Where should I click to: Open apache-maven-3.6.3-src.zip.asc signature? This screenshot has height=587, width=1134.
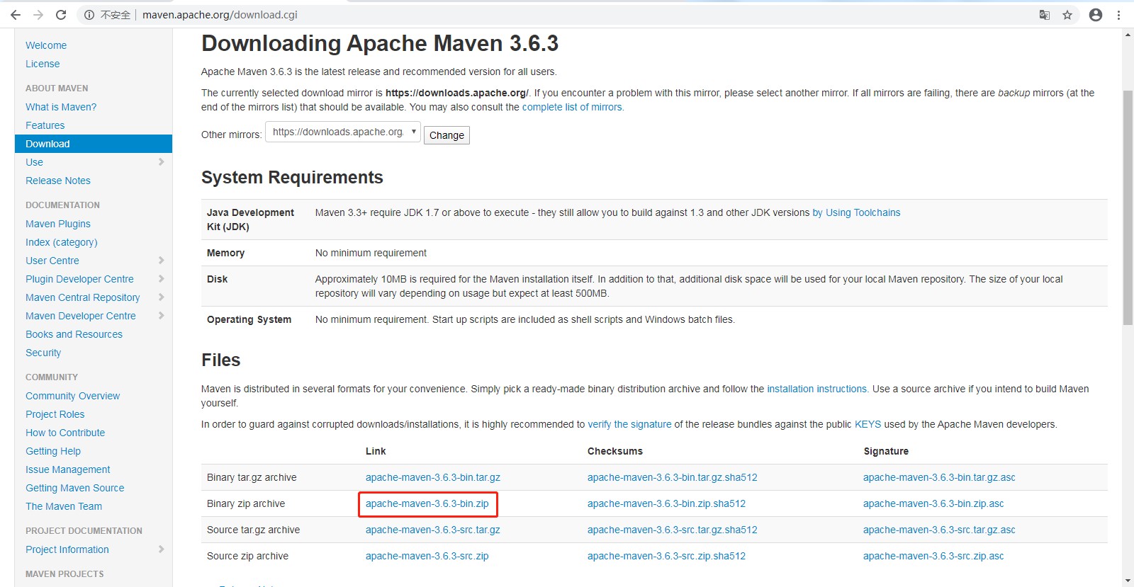[x=933, y=556]
